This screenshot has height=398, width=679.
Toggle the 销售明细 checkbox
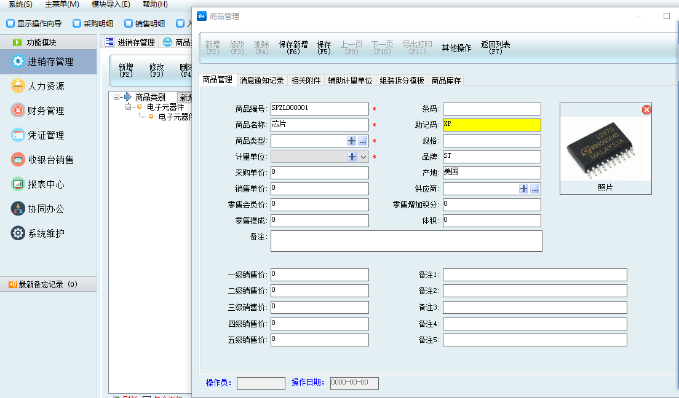click(x=129, y=24)
